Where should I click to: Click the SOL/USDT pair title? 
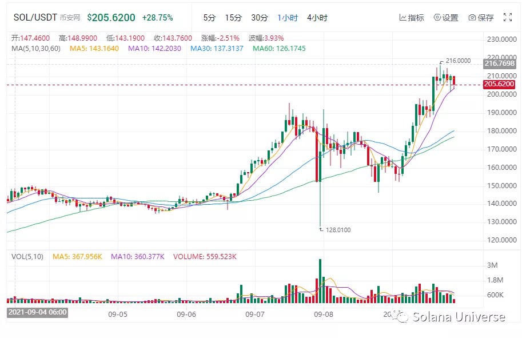coord(35,17)
